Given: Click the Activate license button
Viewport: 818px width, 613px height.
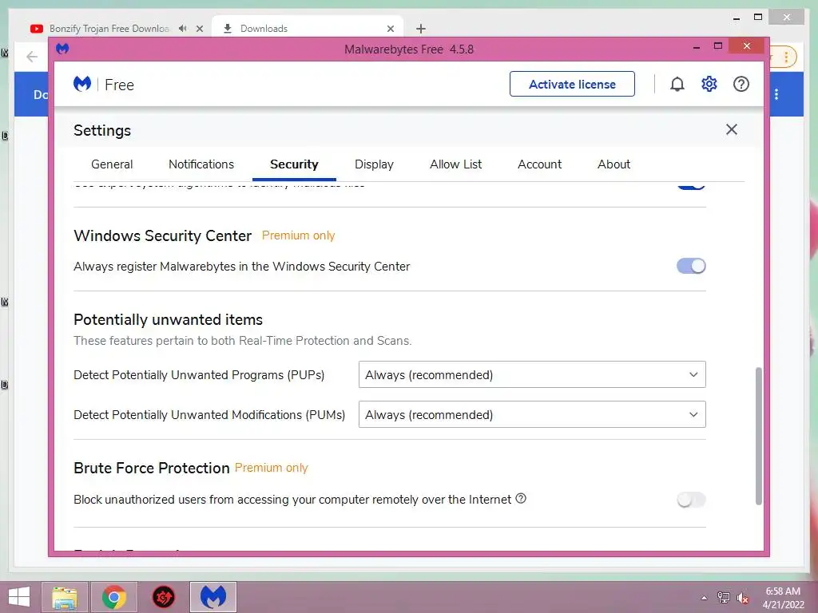Looking at the screenshot, I should pyautogui.click(x=572, y=84).
